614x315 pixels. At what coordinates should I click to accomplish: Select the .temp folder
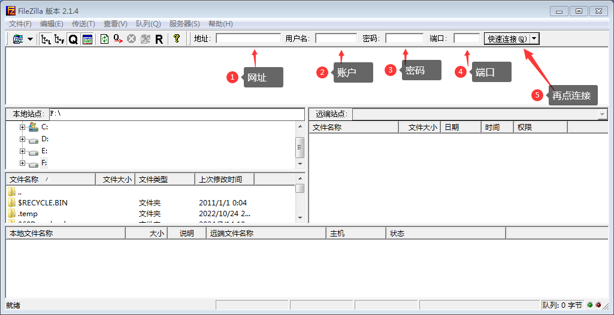[28, 214]
